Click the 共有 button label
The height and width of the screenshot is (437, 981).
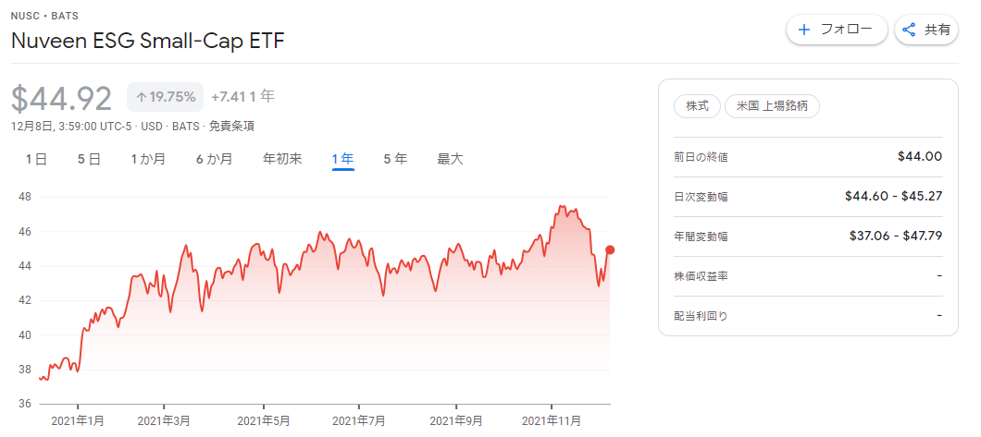(x=938, y=30)
